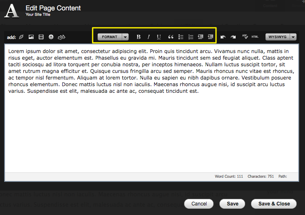
Task: Create a bulleted list
Action: 181,37
